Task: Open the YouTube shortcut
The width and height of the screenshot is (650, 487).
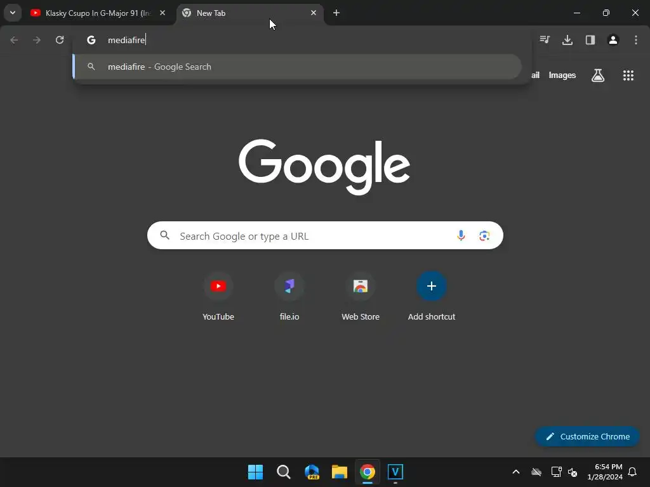Action: tap(218, 296)
